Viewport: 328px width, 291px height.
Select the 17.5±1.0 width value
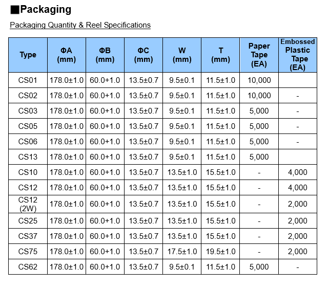[182, 252]
